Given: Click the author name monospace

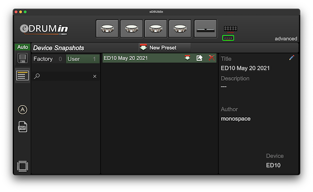Looking at the screenshot, I should 236,119.
